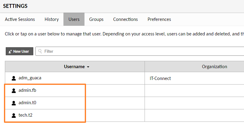Open the admin.fb user entry
Screen dimensions: 244x123
tap(27, 91)
